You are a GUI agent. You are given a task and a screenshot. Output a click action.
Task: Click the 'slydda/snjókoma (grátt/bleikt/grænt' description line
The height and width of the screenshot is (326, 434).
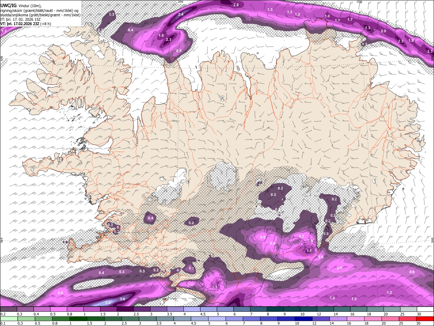click(x=40, y=15)
